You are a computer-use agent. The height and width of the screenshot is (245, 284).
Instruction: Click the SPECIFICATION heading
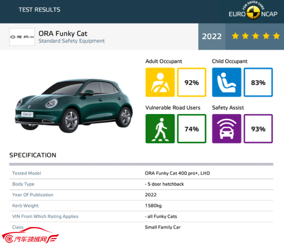coord(33,155)
